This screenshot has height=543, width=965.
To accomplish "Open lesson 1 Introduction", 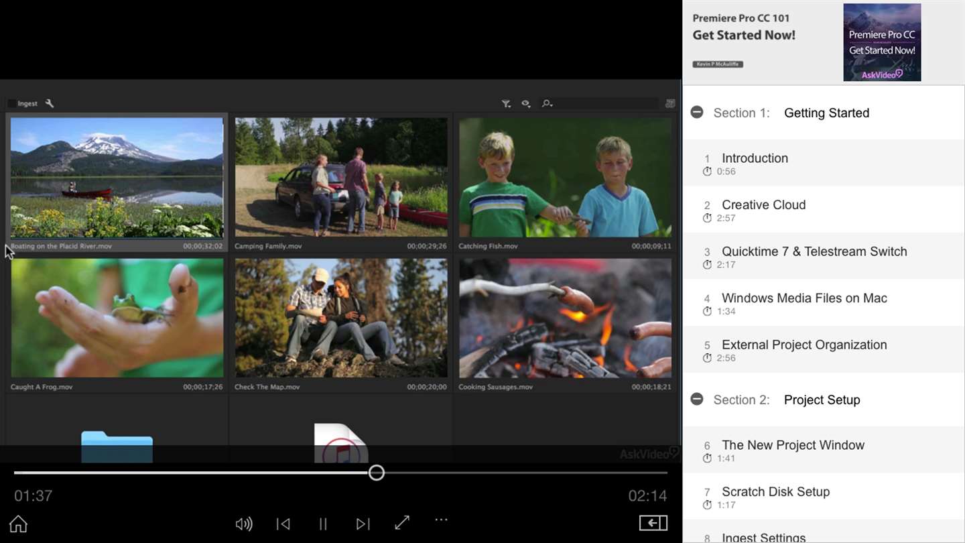I will (x=824, y=163).
